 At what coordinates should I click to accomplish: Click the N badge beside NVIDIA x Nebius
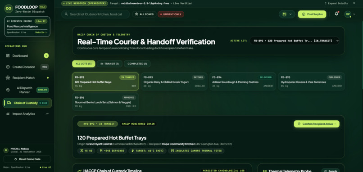[x=6, y=150]
